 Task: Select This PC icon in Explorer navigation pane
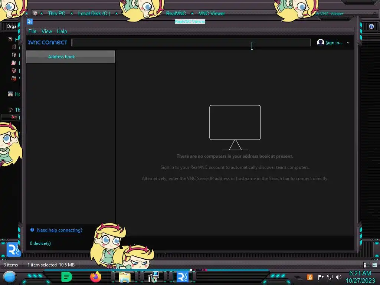point(10,110)
